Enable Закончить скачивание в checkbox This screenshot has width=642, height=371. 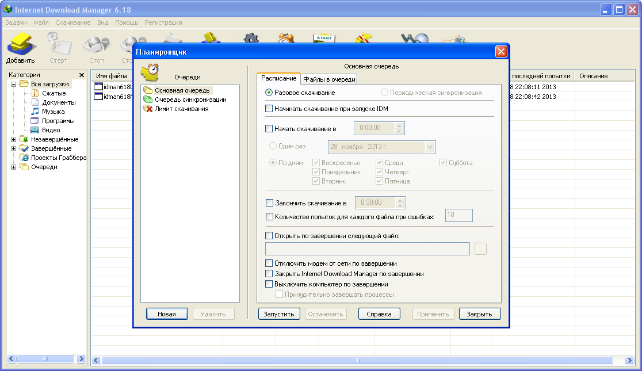tap(269, 202)
